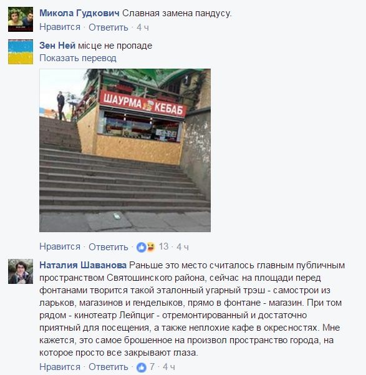The image size is (366, 375).
Task: Click the thumbs-up icon on Наталия Шаванова's comment
Action: [x=142, y=367]
